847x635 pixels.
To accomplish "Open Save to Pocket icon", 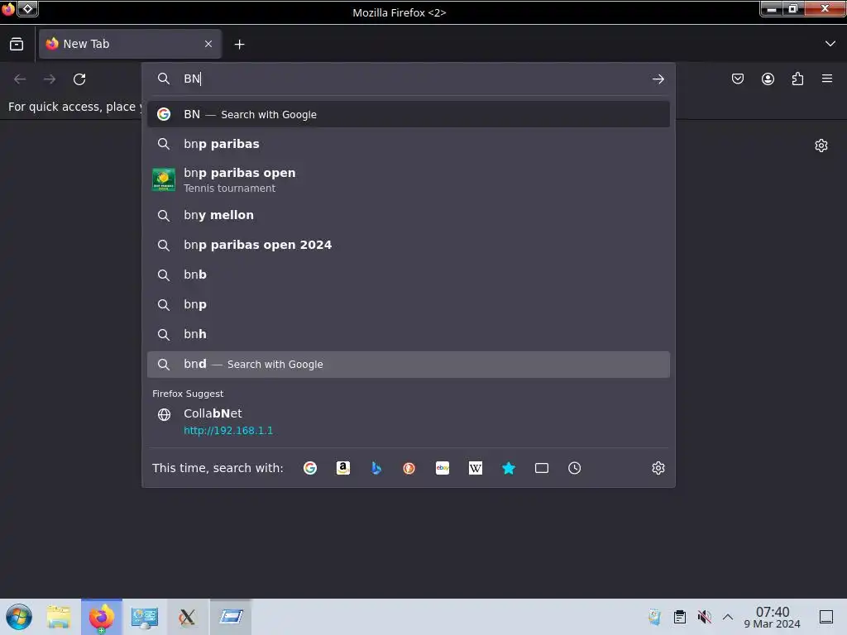I will pyautogui.click(x=737, y=79).
